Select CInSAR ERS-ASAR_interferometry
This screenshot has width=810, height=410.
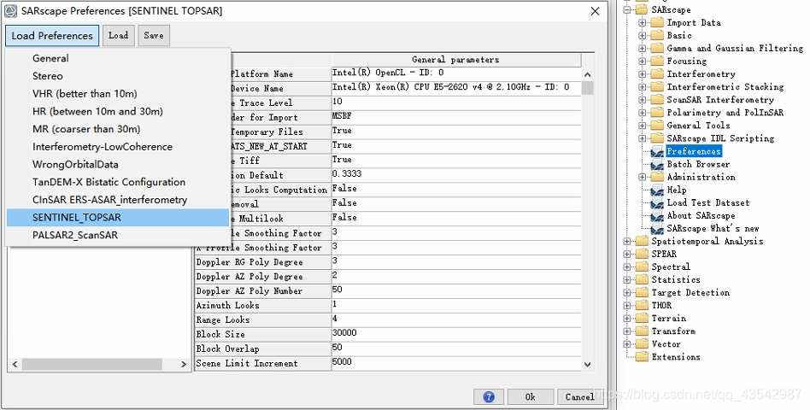(118, 200)
